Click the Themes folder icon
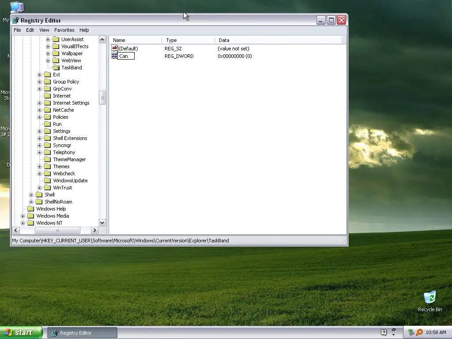This screenshot has height=339, width=452. point(48,166)
